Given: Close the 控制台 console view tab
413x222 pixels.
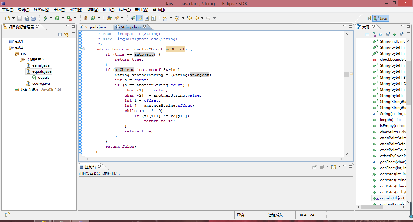Looking at the screenshot, I should (x=100, y=166).
